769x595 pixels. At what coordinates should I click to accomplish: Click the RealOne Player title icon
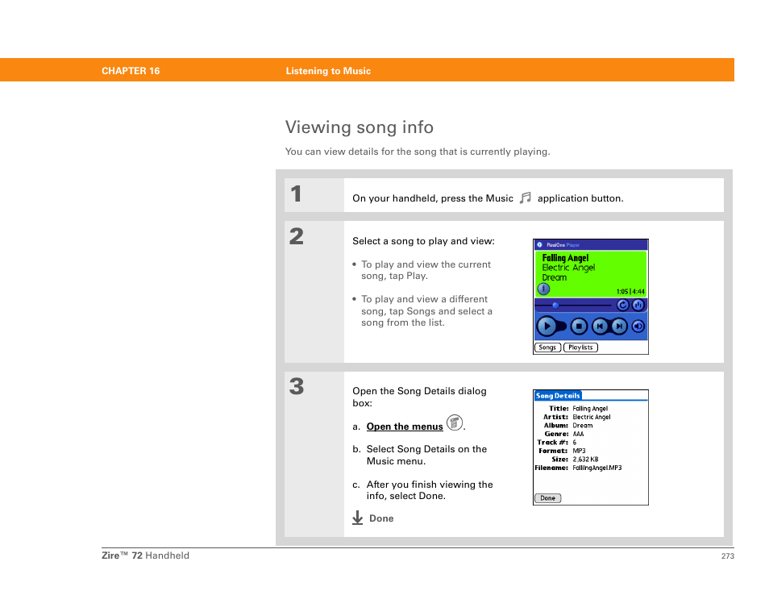(x=539, y=245)
